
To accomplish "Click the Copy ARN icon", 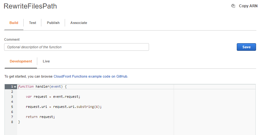I will (233, 6).
